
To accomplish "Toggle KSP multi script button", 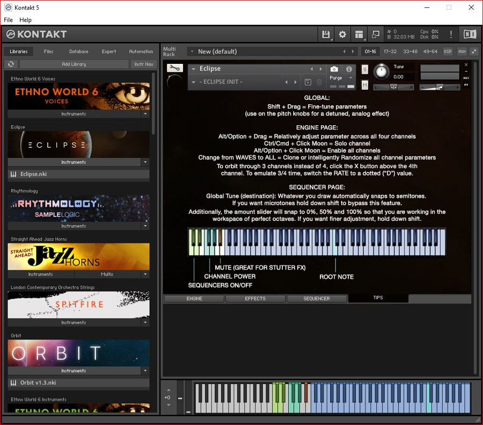I will (448, 52).
